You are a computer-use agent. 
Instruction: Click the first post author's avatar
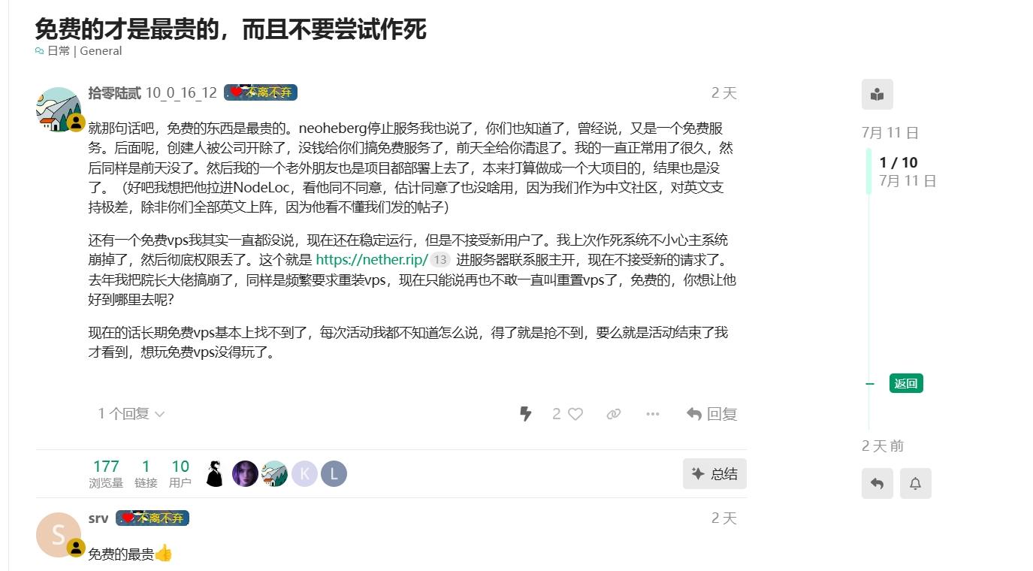click(58, 109)
